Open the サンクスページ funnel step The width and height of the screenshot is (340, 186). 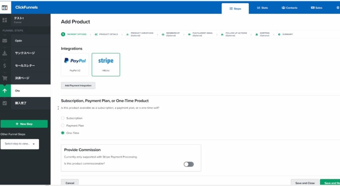coord(25,53)
